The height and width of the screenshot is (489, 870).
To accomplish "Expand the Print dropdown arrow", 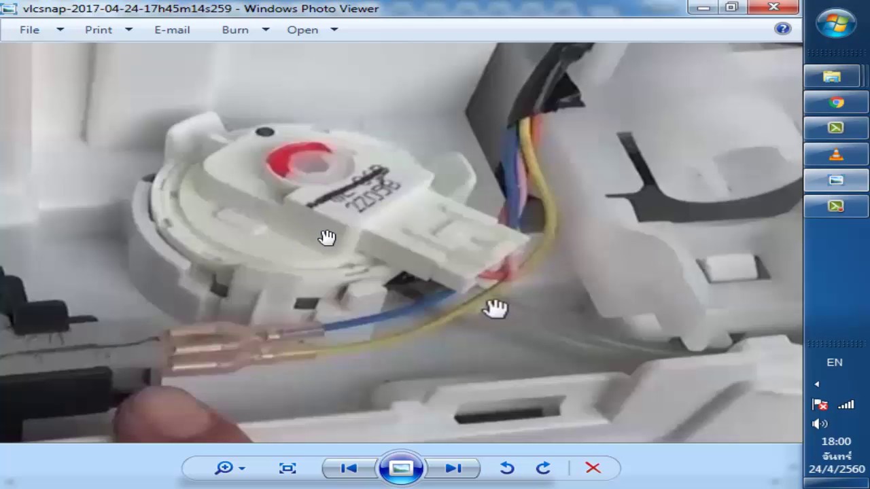I will click(129, 30).
